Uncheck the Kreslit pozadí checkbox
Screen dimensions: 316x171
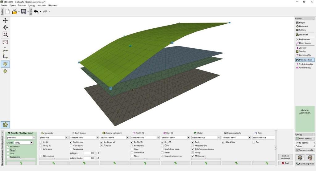tap(101, 142)
